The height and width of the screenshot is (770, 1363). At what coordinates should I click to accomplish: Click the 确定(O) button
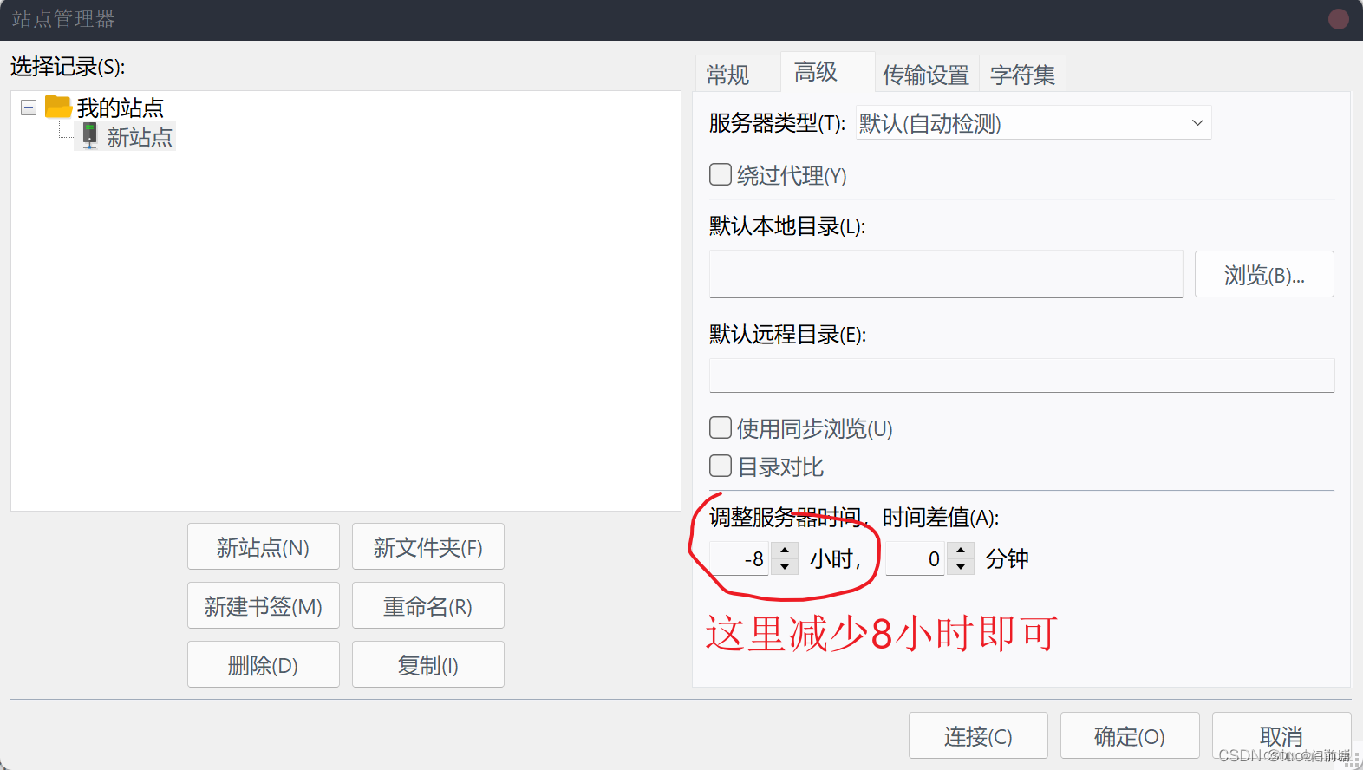pos(1130,736)
